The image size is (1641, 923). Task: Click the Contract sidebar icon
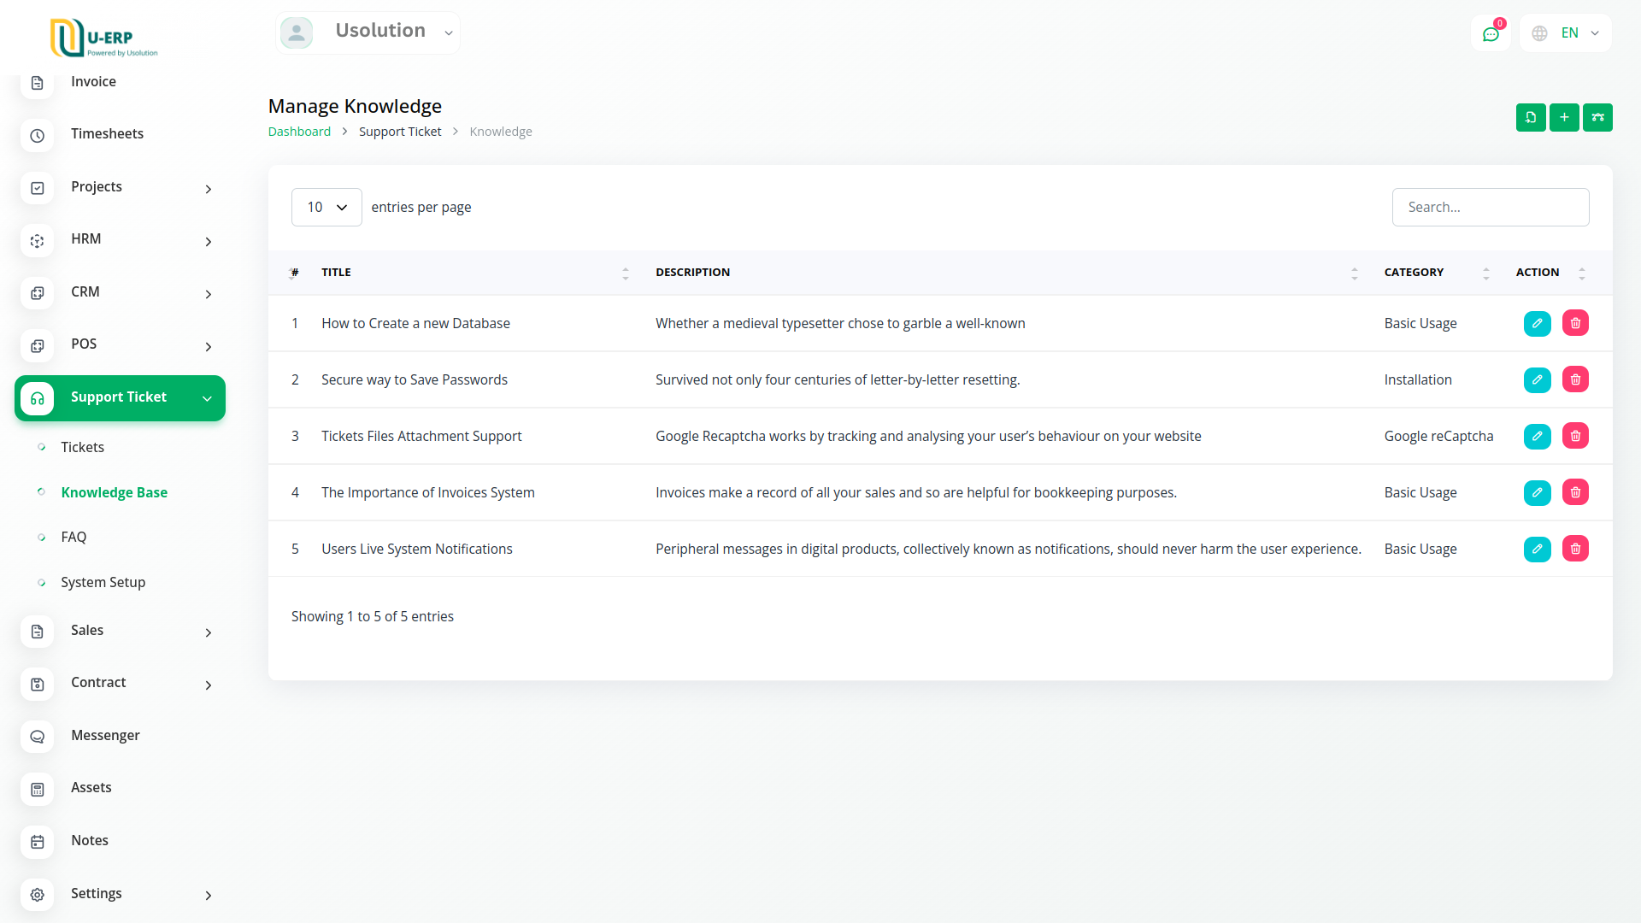pyautogui.click(x=37, y=685)
